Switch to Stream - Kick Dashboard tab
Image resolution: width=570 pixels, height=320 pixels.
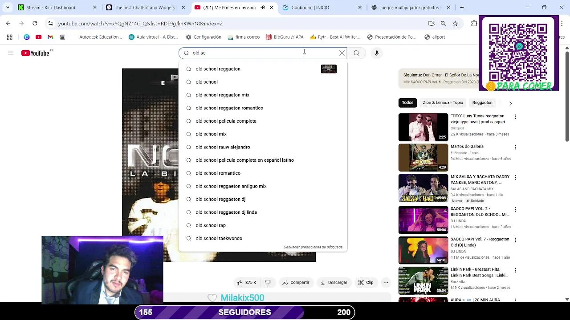tap(57, 8)
